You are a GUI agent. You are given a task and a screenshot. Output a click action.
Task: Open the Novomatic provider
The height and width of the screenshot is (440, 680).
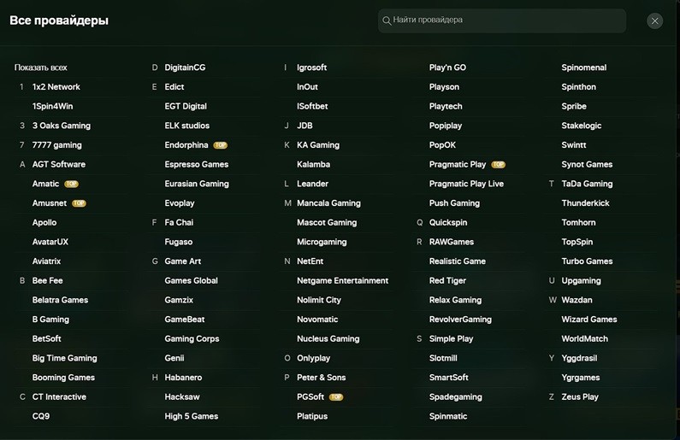[317, 320]
